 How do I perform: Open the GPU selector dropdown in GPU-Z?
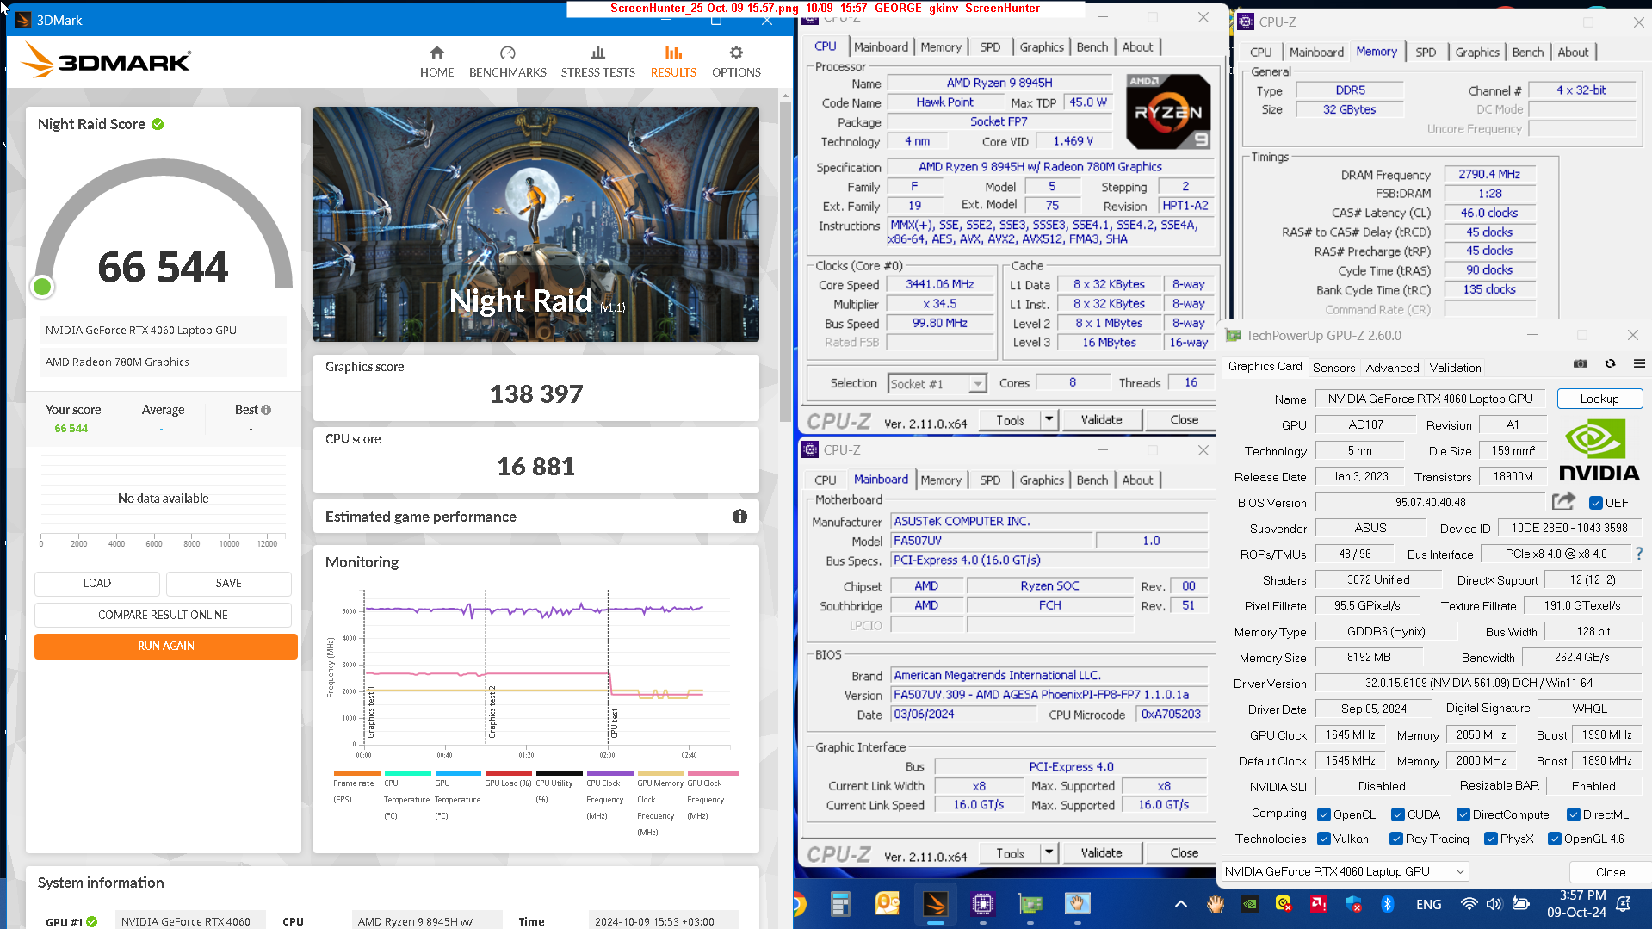point(1345,871)
